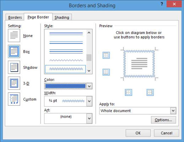Click the Cancel button

click(167, 133)
